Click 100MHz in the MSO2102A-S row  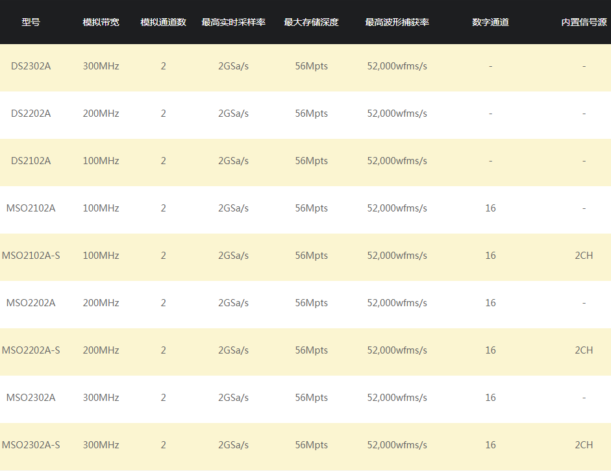click(x=101, y=256)
